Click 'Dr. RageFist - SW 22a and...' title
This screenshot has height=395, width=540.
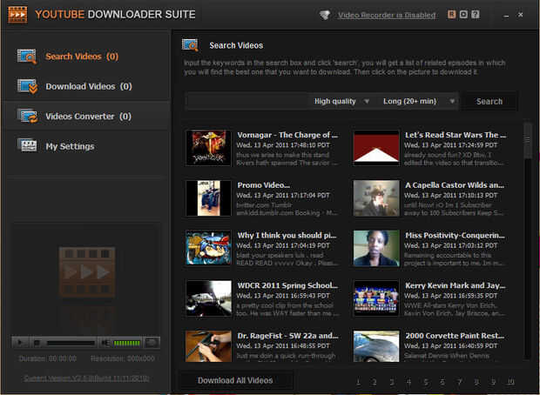point(287,336)
